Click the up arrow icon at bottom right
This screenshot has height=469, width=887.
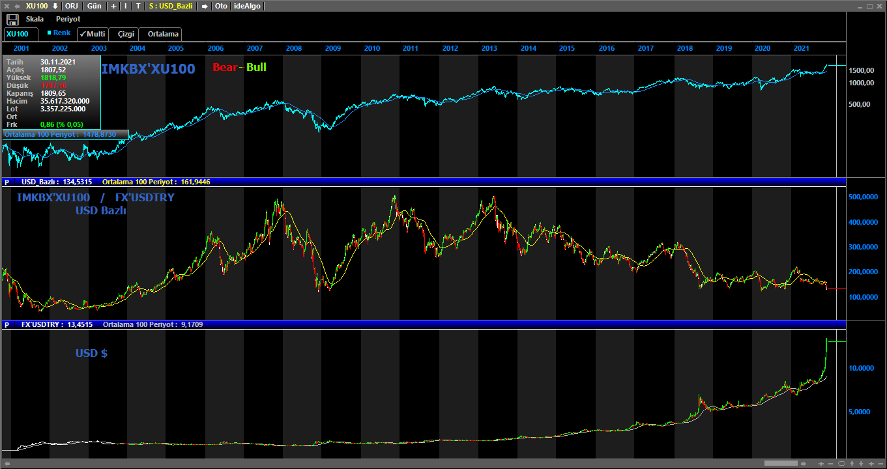coord(852,463)
